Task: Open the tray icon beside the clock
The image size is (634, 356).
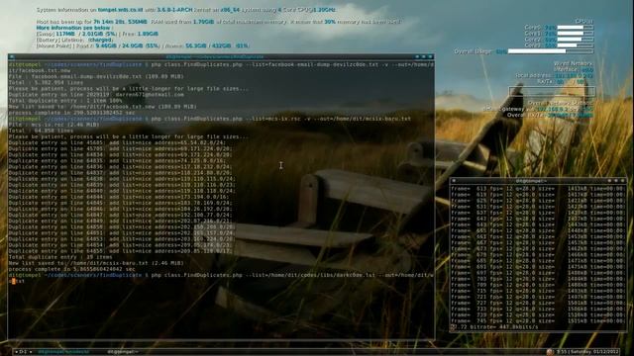Action: pyautogui.click(x=550, y=352)
